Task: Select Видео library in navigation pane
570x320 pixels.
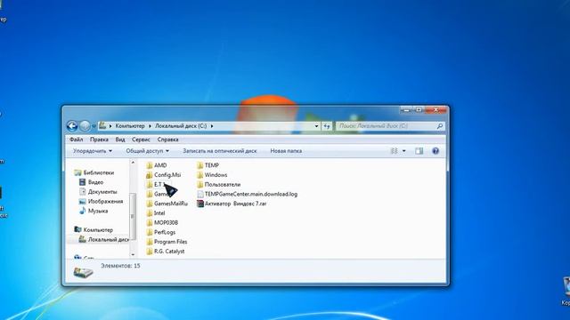Action: tap(92, 182)
